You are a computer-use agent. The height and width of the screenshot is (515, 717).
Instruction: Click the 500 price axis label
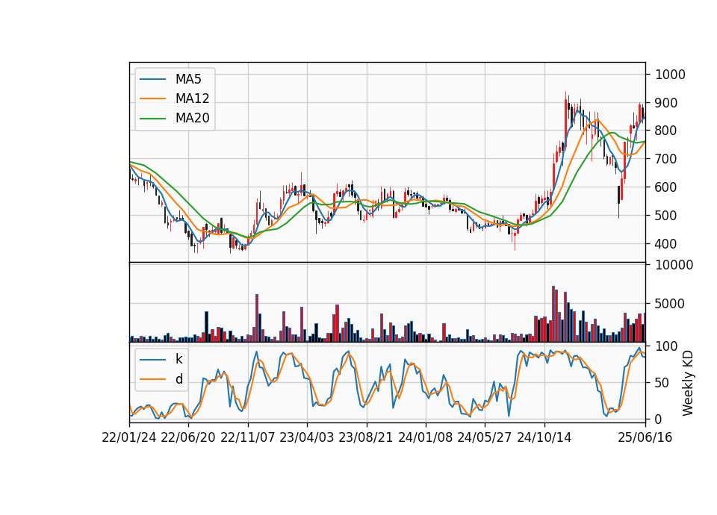[666, 216]
